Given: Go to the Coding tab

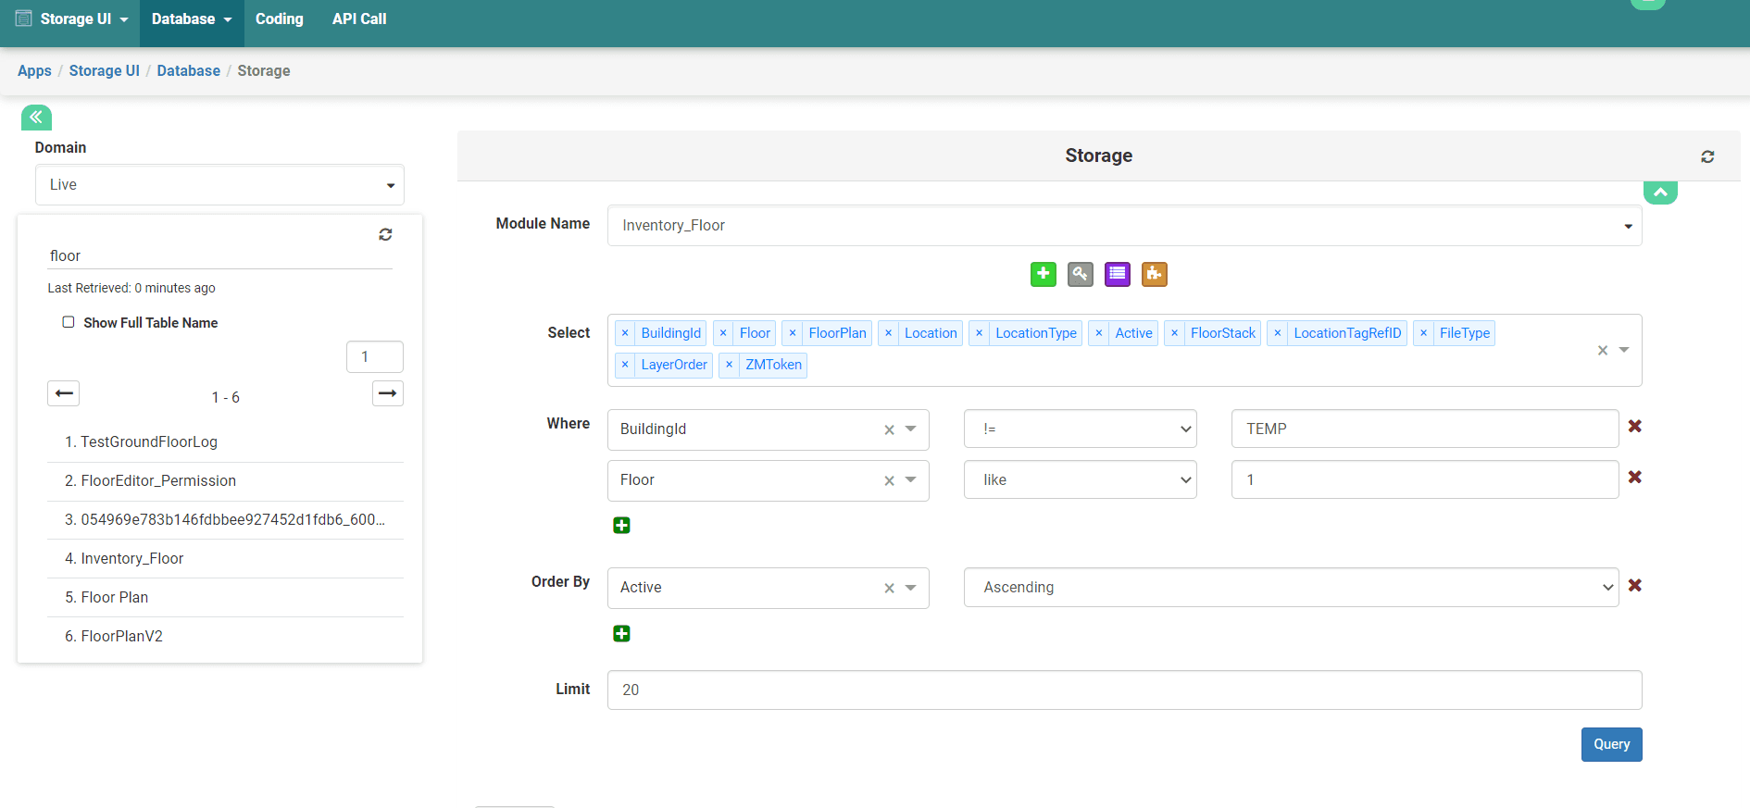Looking at the screenshot, I should point(280,19).
